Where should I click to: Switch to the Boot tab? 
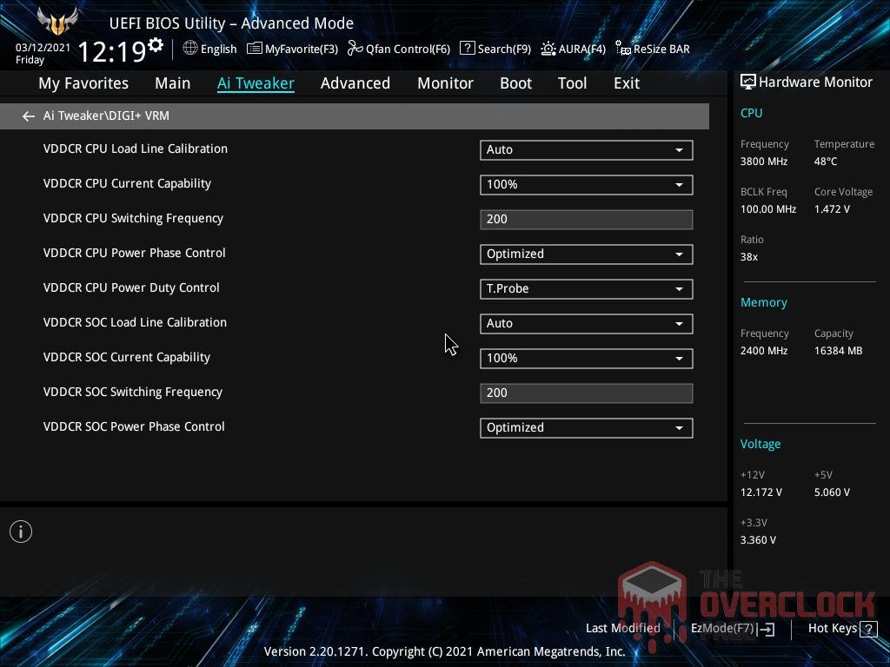[x=515, y=83]
